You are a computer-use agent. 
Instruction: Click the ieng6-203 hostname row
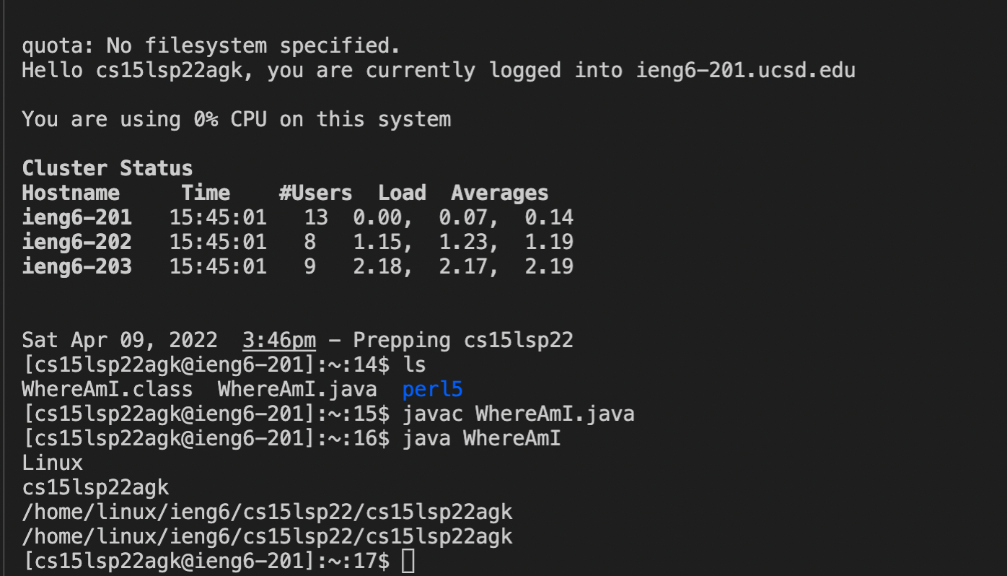[298, 266]
